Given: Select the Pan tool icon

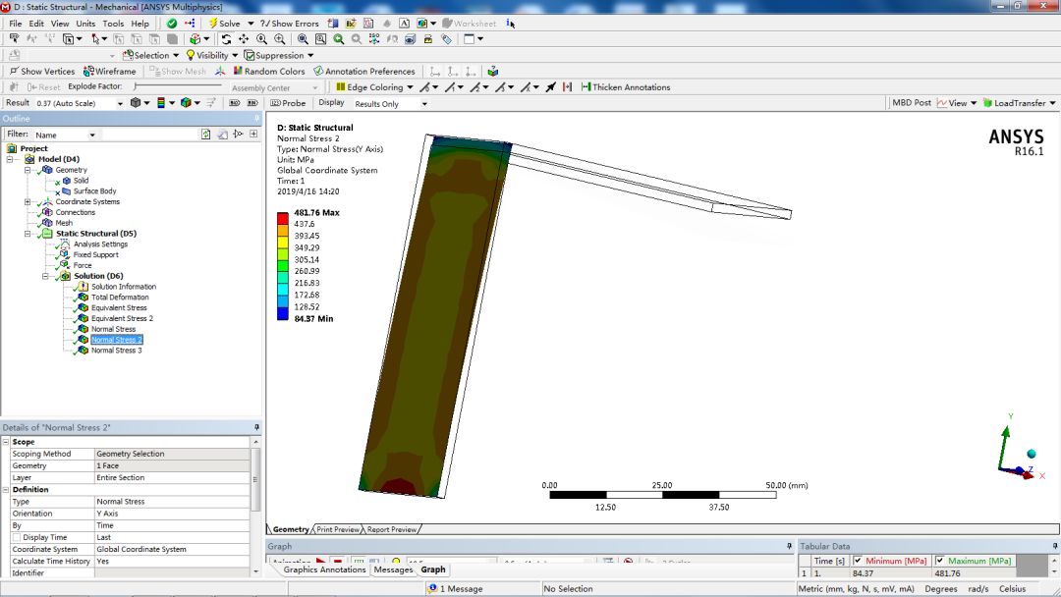Looking at the screenshot, I should coord(244,39).
